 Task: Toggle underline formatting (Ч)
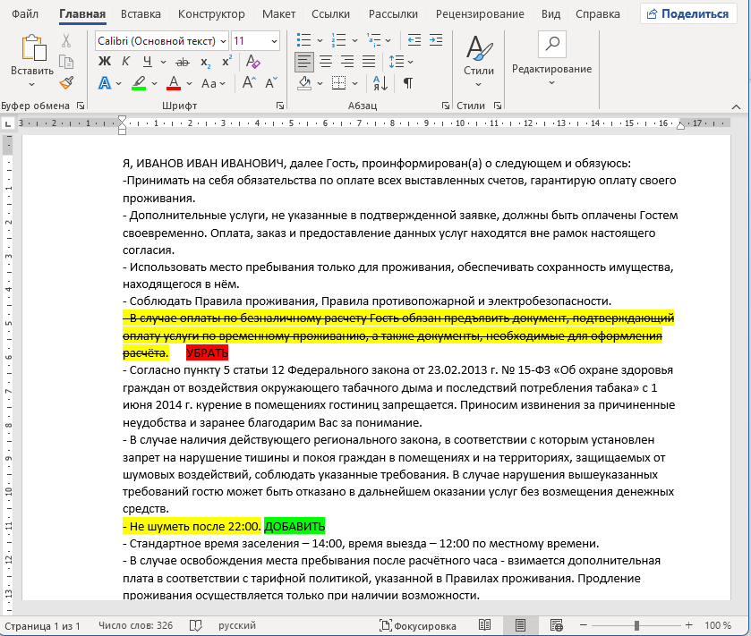coord(147,61)
